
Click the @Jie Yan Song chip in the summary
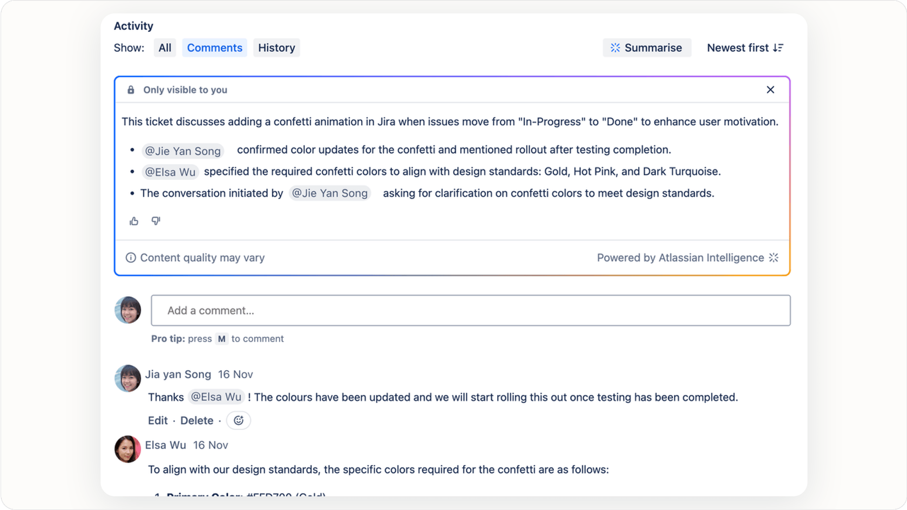[x=182, y=151]
